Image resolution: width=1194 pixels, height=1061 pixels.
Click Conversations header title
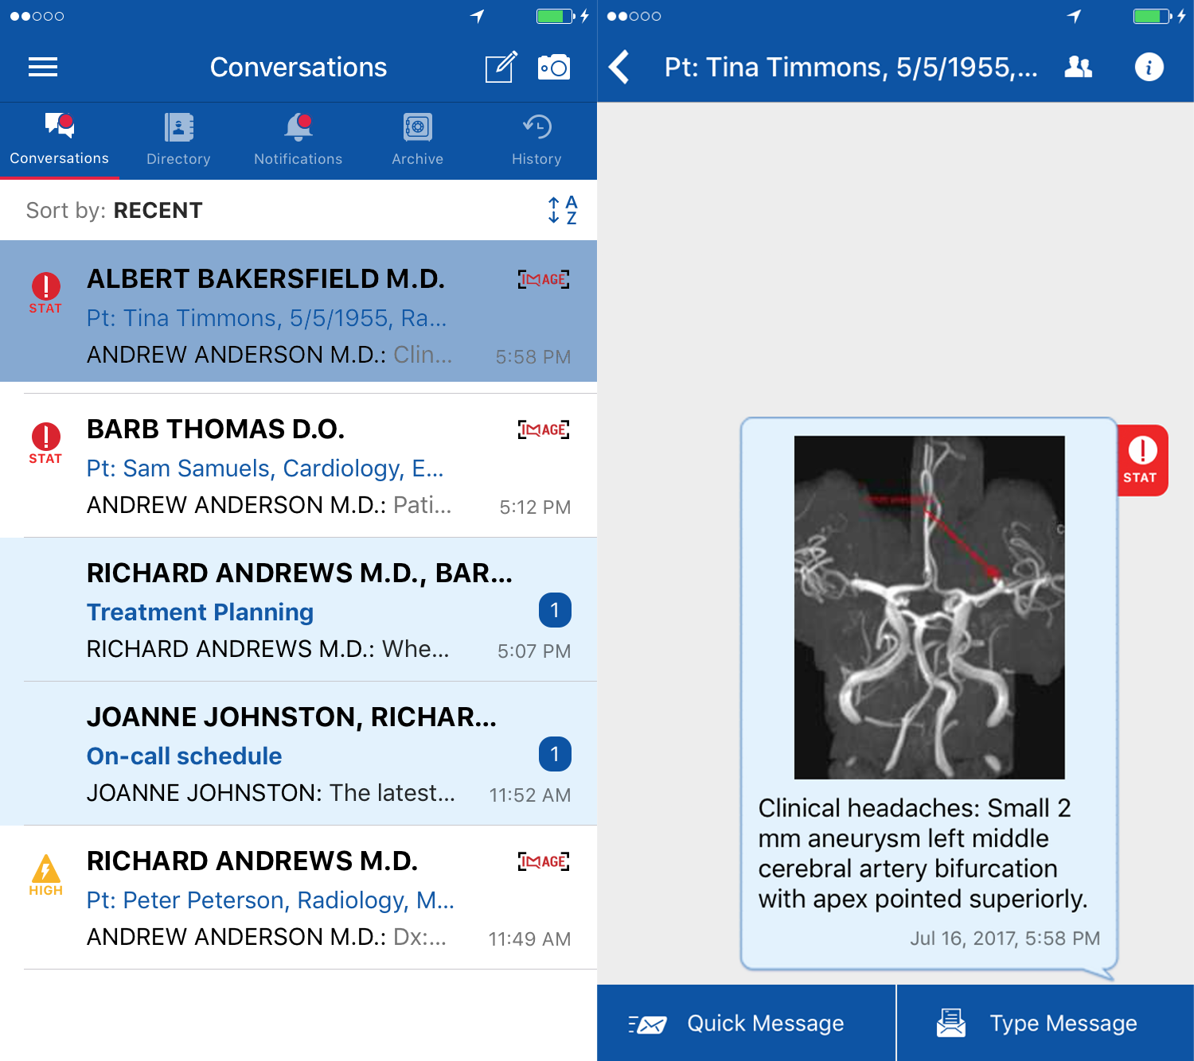(x=298, y=68)
